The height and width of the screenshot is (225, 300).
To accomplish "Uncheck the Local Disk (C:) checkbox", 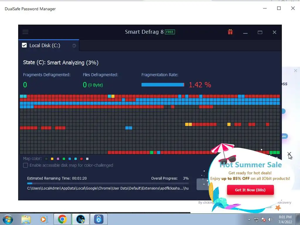I will tap(24, 45).
